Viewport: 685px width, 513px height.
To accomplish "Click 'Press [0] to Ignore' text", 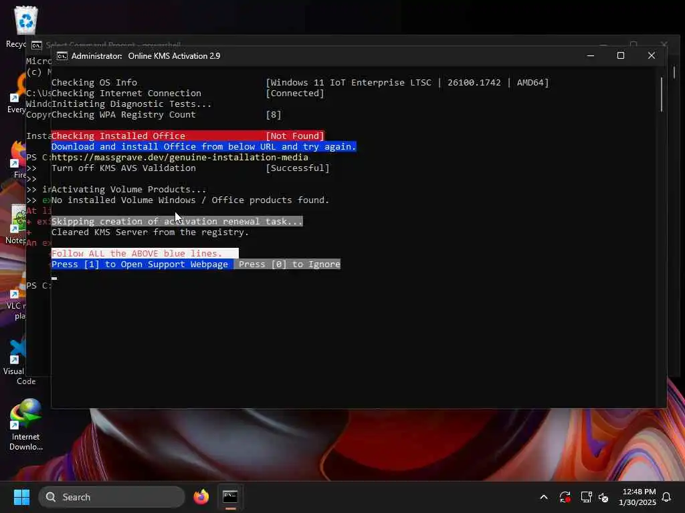I will click(289, 264).
